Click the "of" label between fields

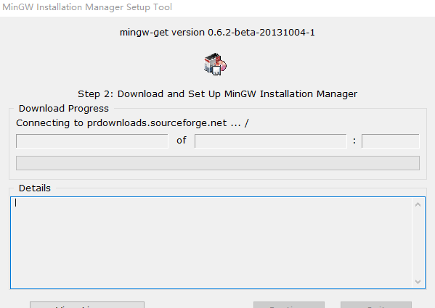tap(182, 141)
